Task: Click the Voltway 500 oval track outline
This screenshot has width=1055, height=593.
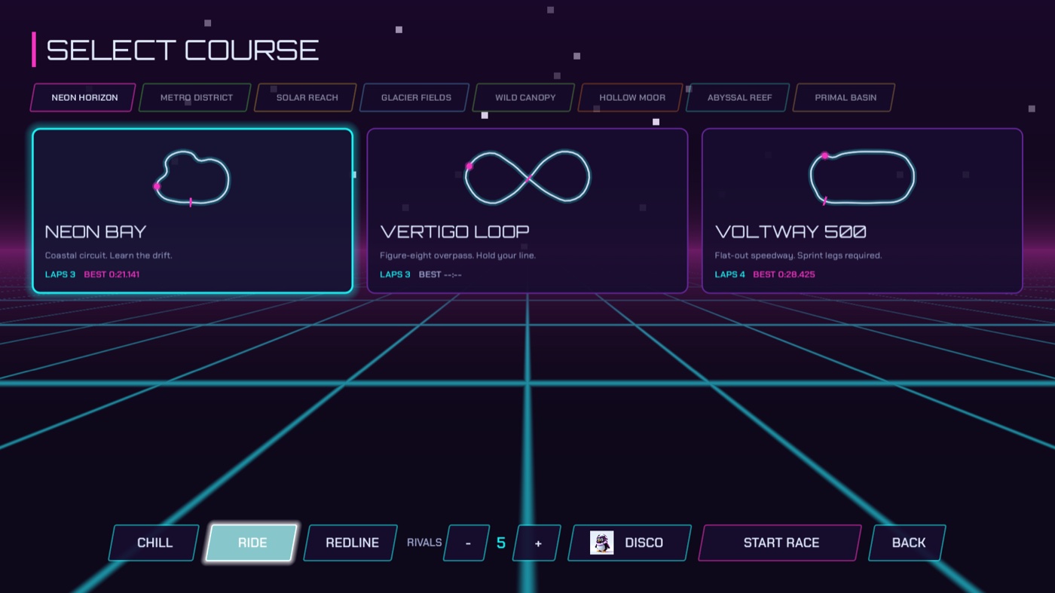Action: coord(862,178)
